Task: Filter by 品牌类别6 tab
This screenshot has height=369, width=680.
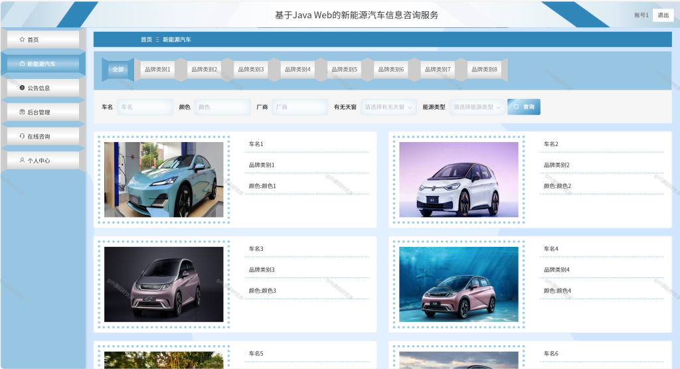Action: [390, 70]
